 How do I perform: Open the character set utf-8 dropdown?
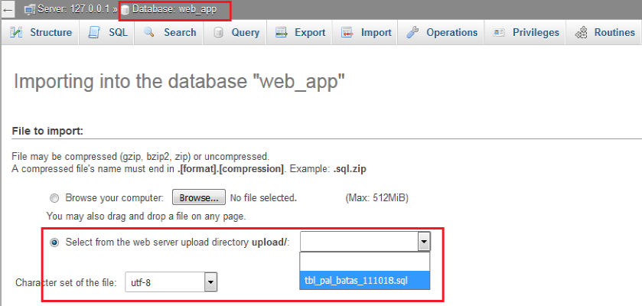[171, 282]
